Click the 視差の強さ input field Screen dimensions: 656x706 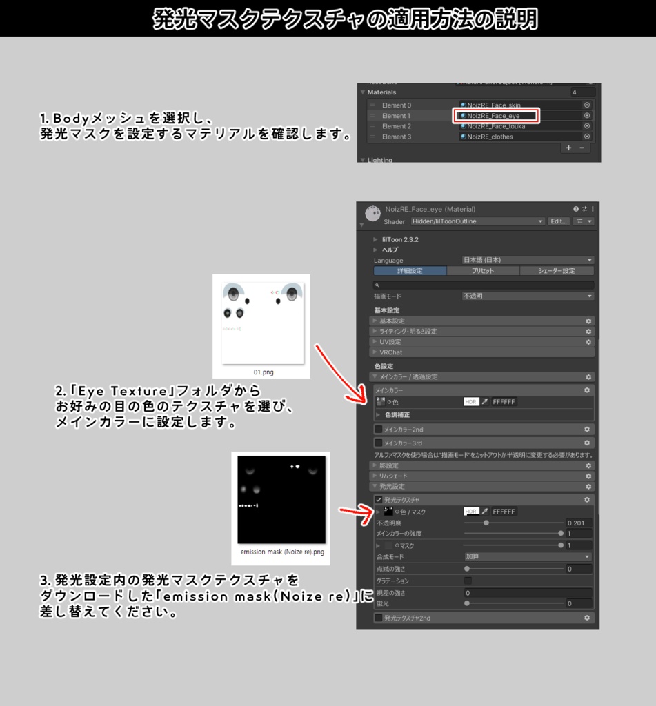click(526, 593)
